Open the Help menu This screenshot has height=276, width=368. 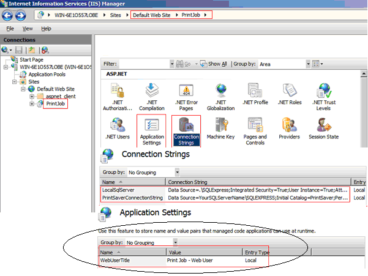coord(46,29)
